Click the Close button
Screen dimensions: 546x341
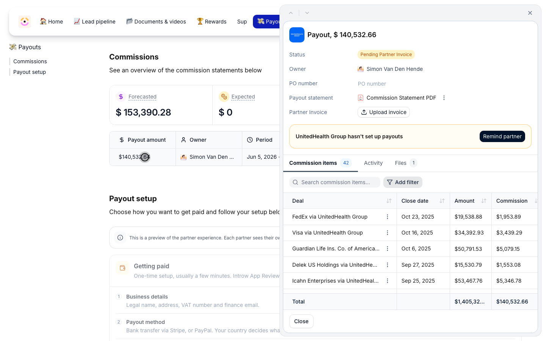tap(301, 321)
